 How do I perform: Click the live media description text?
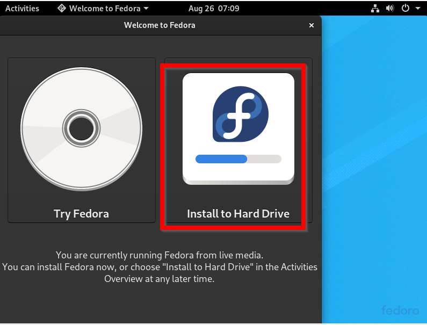(x=160, y=267)
